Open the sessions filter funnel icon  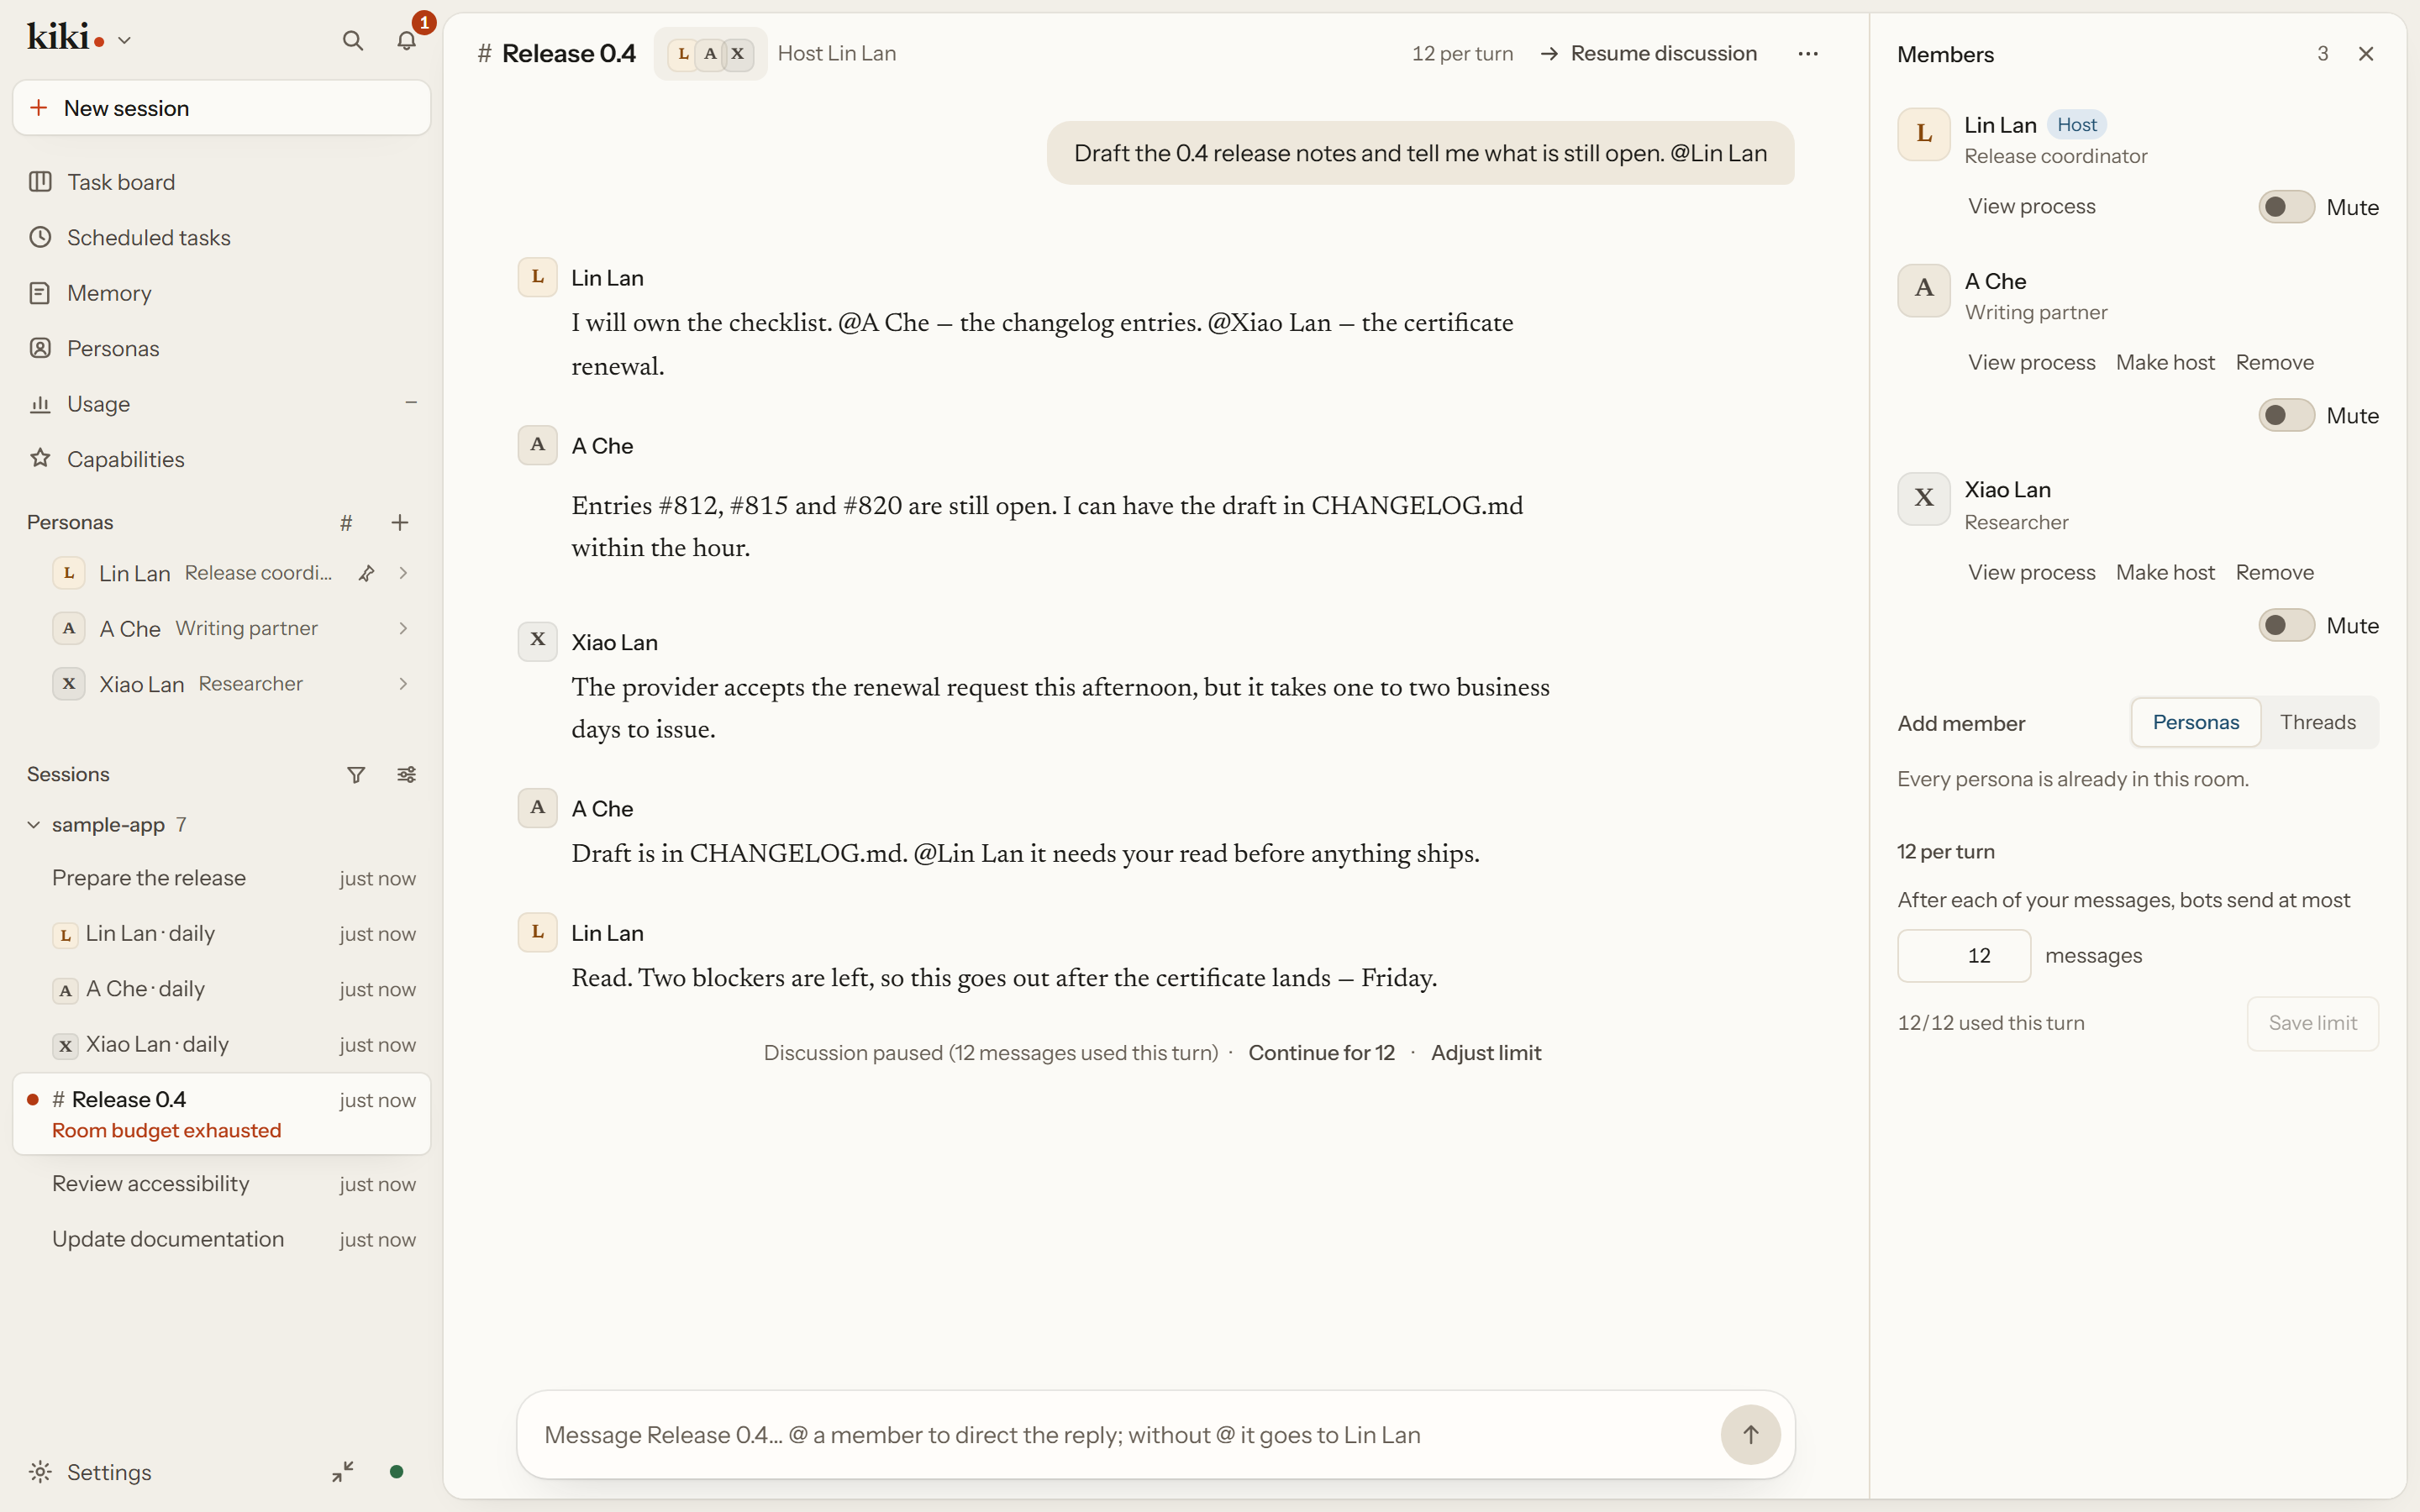356,775
